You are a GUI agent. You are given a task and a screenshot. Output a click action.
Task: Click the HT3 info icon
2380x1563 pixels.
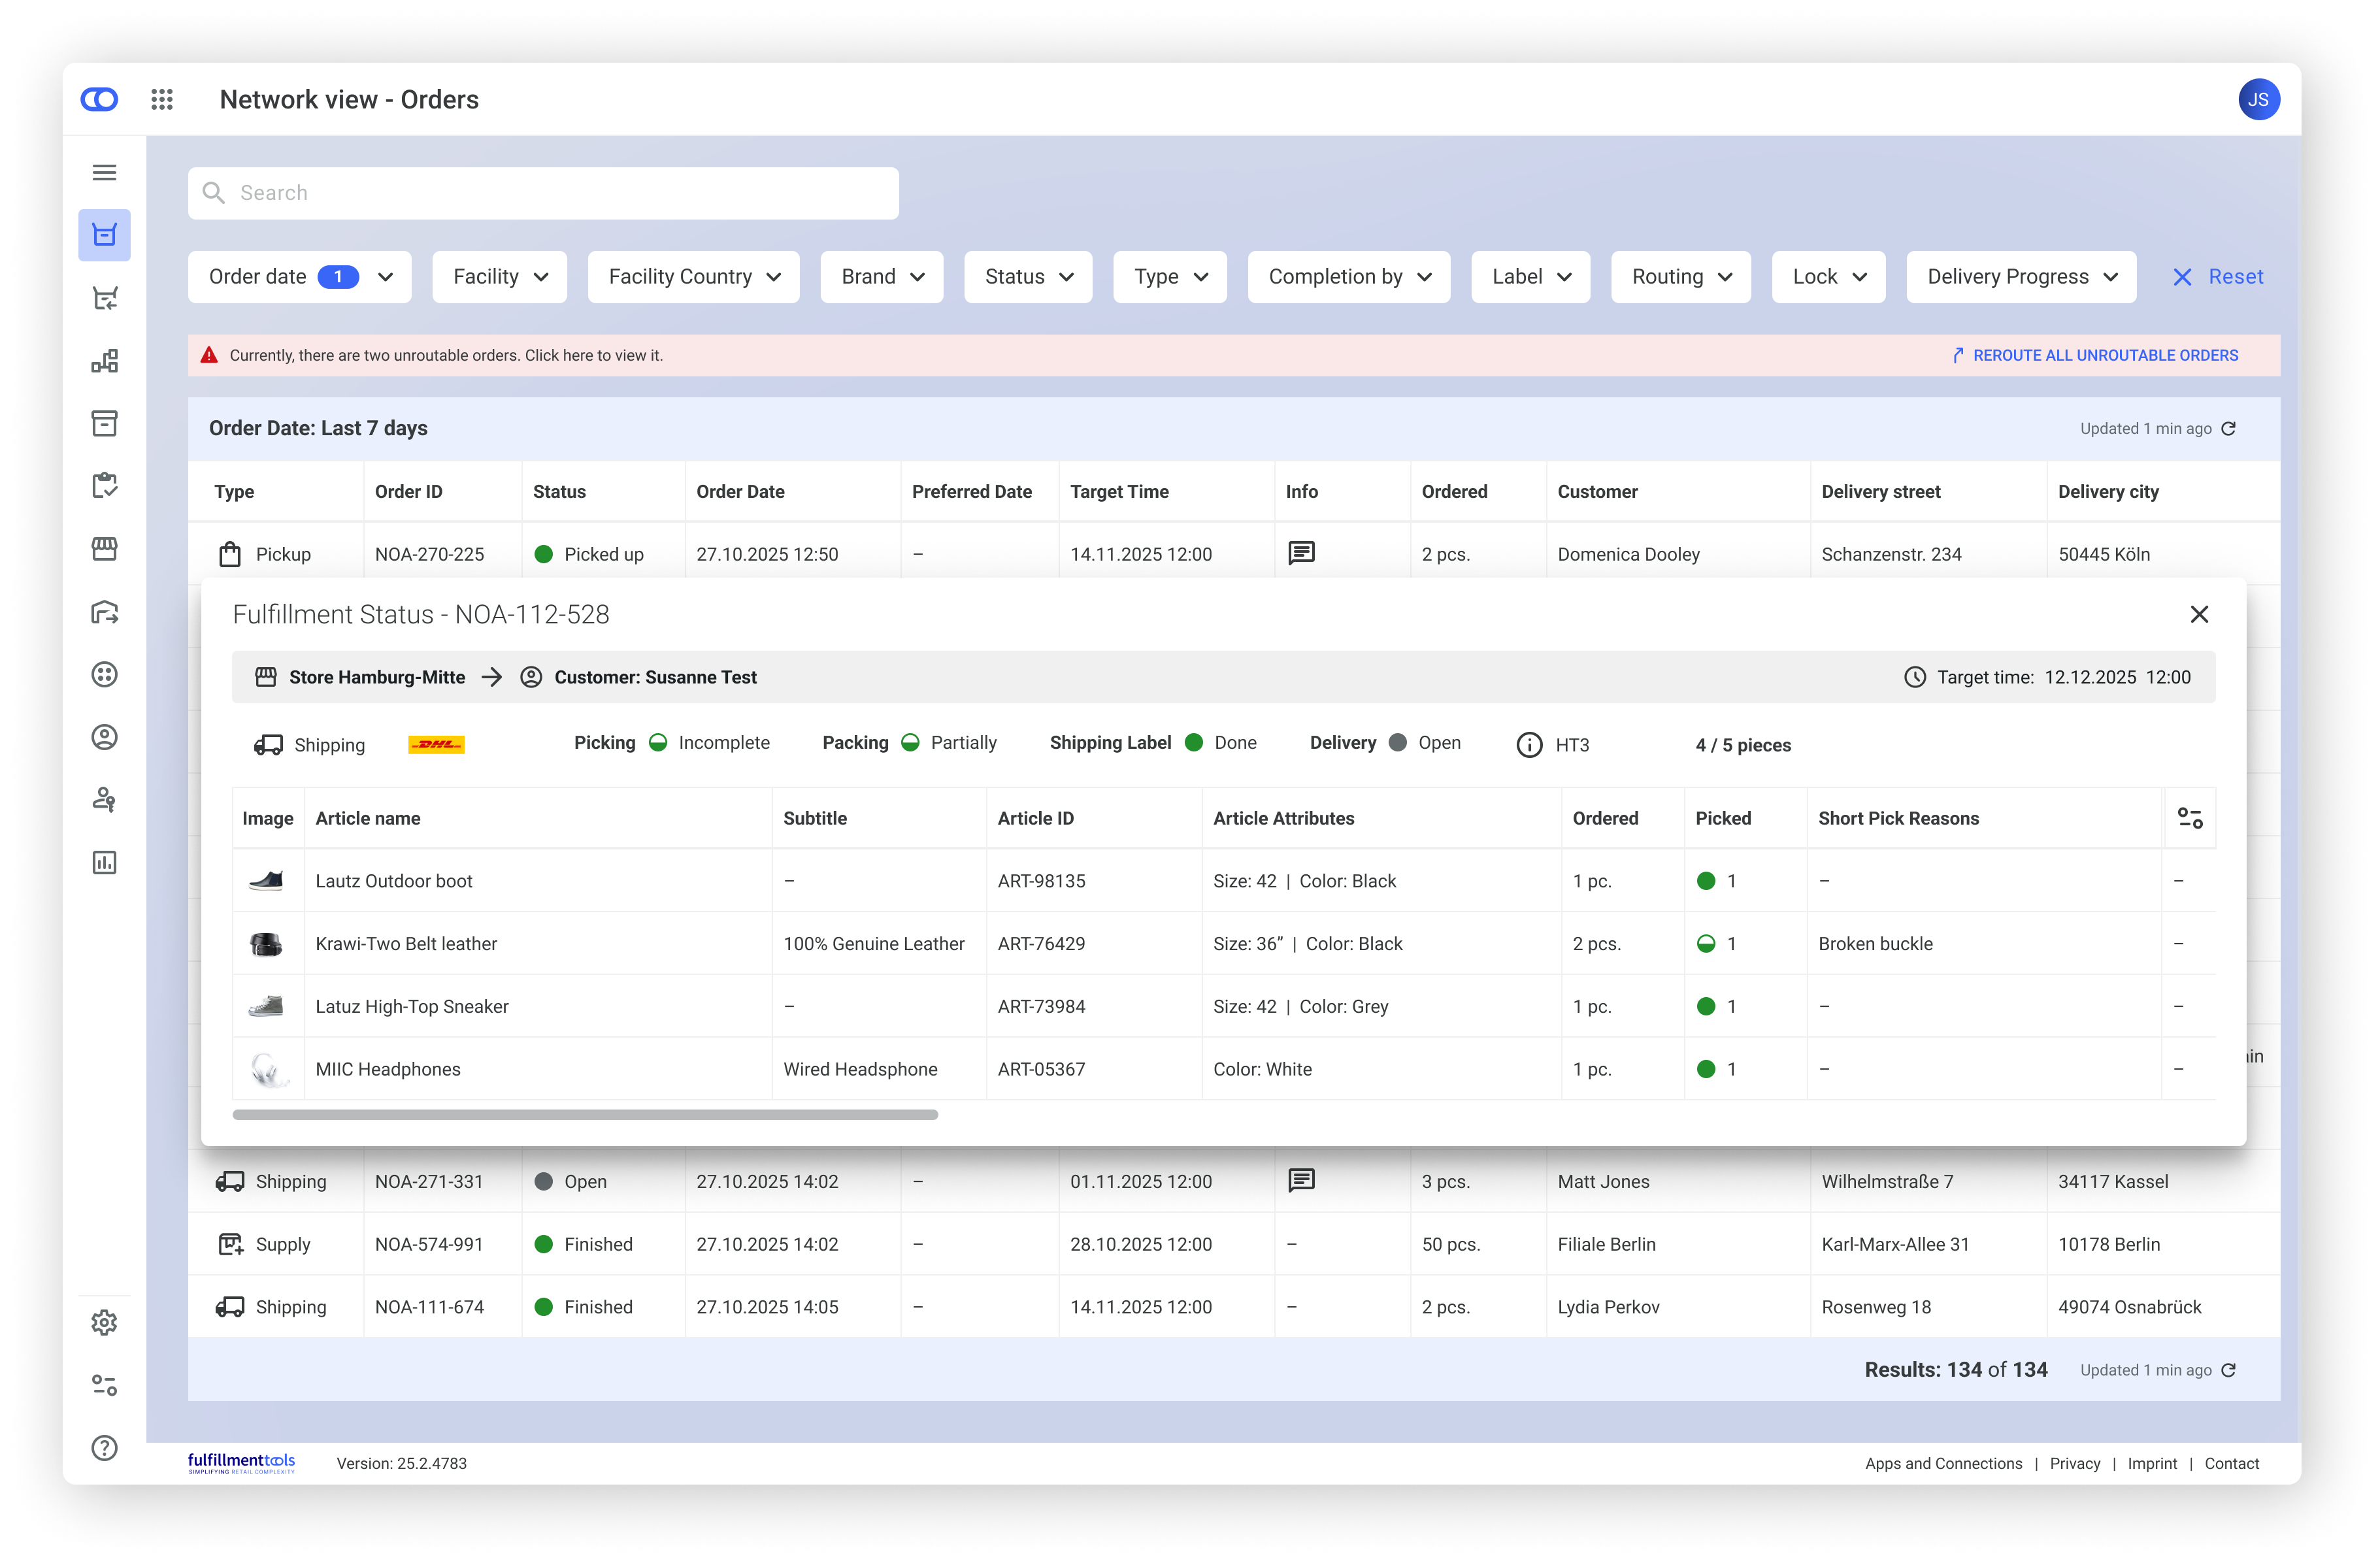(1529, 745)
